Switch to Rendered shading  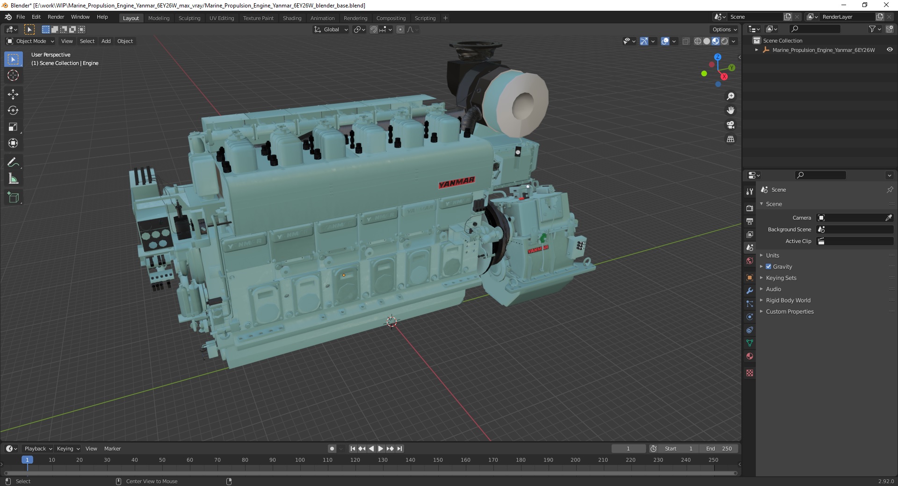coord(724,41)
